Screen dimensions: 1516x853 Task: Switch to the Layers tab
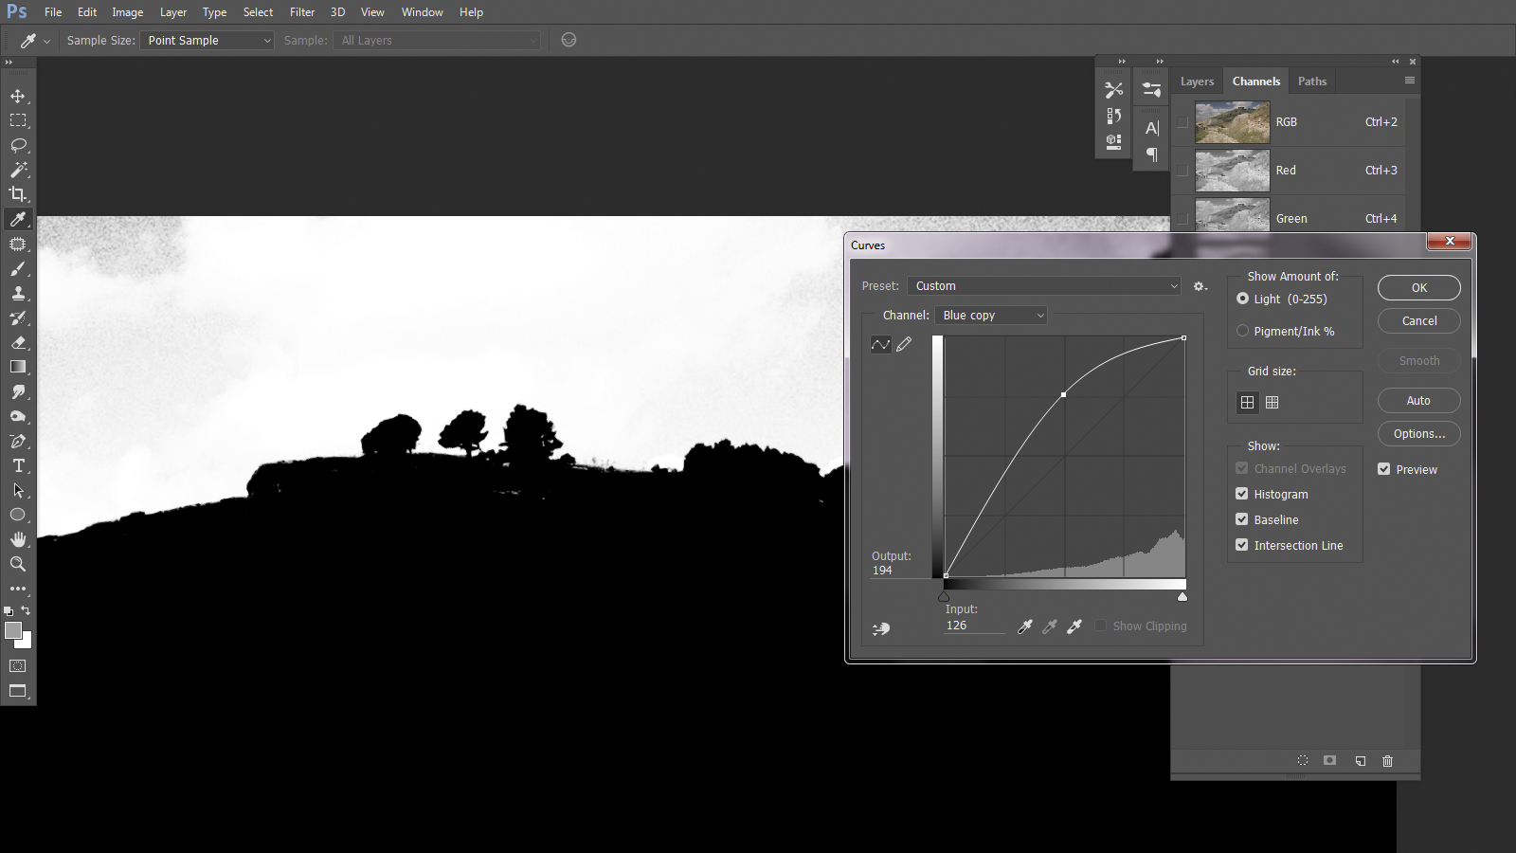(1197, 82)
